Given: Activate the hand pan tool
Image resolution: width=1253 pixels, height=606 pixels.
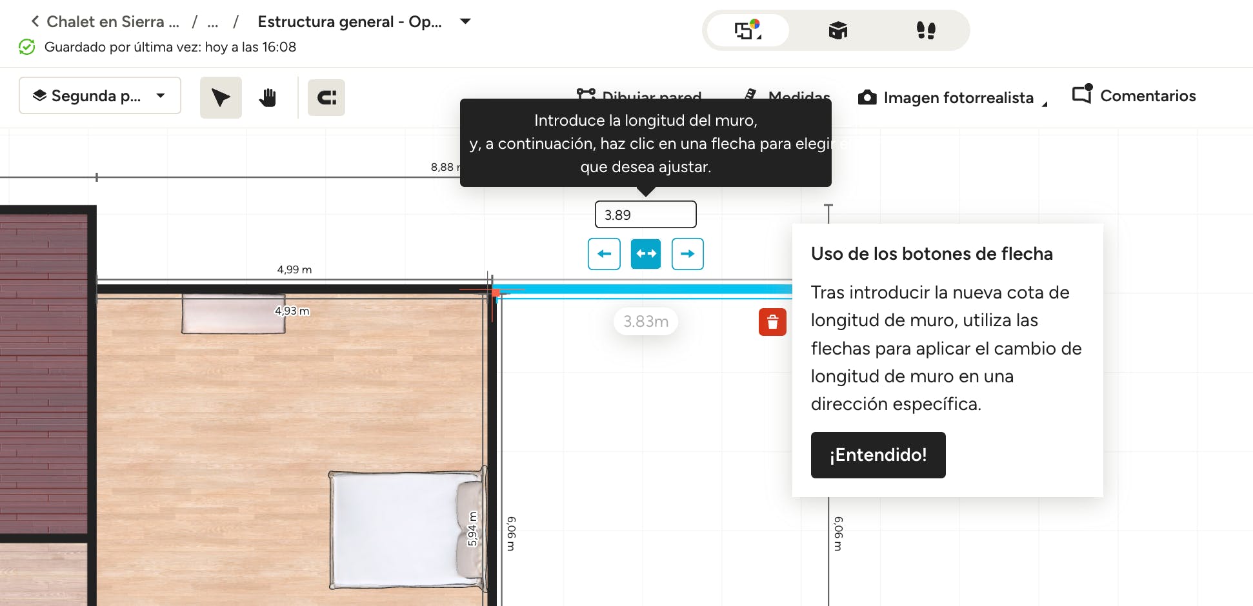Looking at the screenshot, I should 267,97.
